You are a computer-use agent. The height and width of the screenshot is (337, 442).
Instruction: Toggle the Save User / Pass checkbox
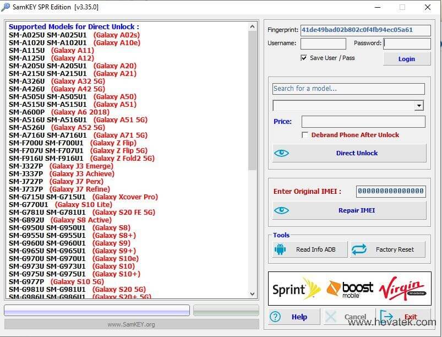(x=304, y=58)
